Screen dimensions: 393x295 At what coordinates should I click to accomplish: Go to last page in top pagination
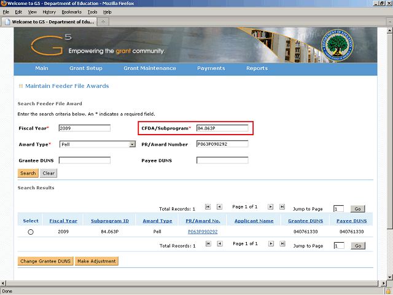pyautogui.click(x=282, y=206)
